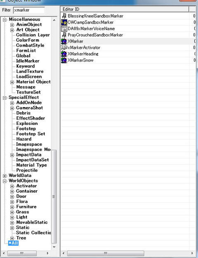This screenshot has width=198, height=258.
Task: Expand the Flora node
Action: 12,202
